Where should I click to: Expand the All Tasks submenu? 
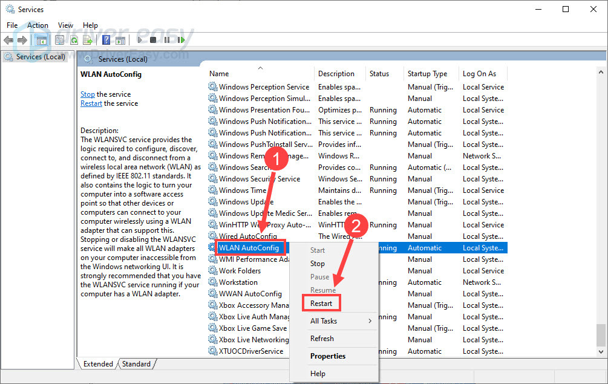[323, 321]
